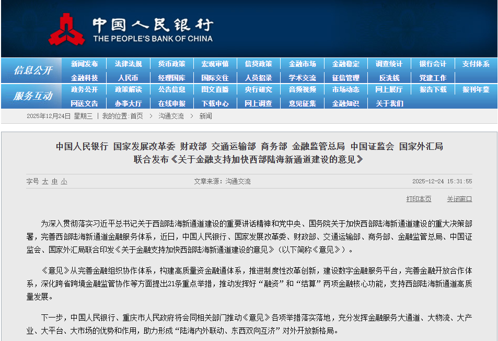Open the 货币政策 section
The height and width of the screenshot is (341, 498).
click(x=171, y=64)
